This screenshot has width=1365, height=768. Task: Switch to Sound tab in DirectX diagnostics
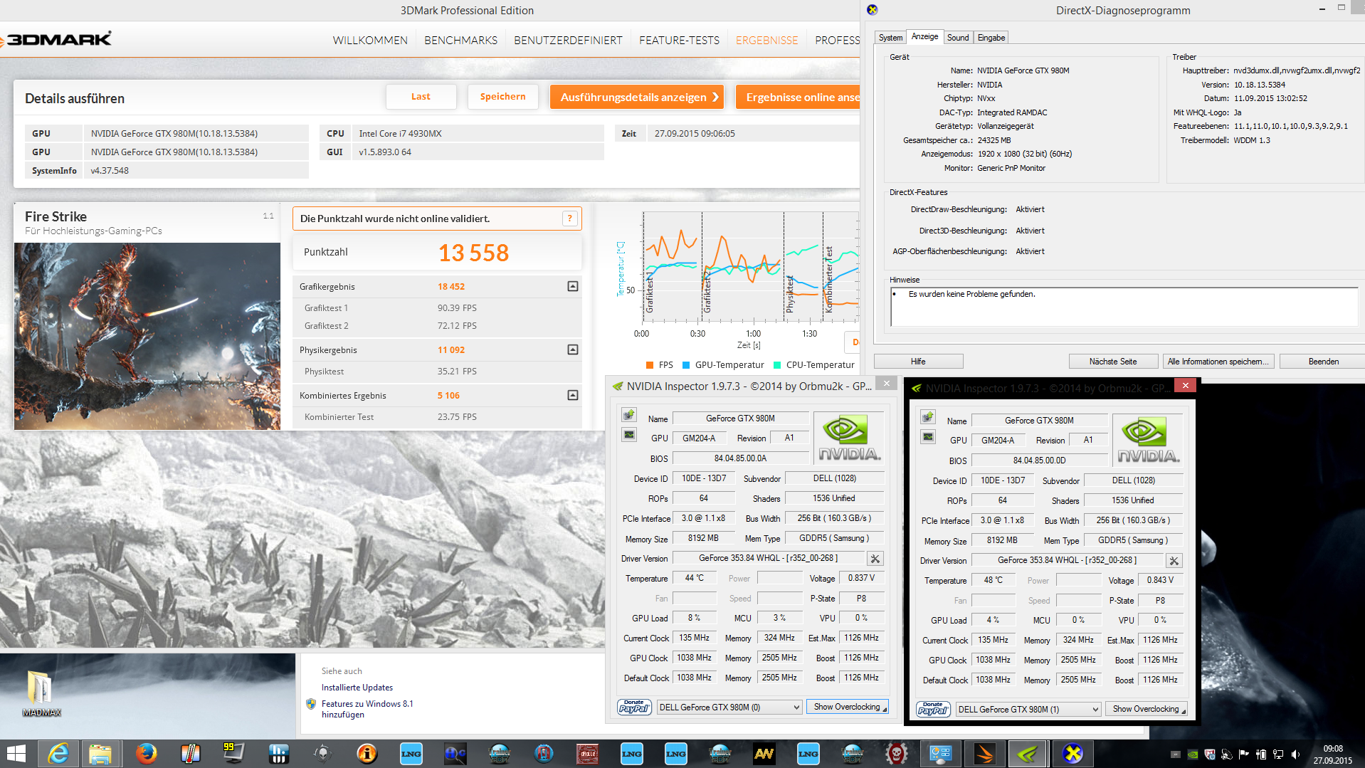[x=958, y=38]
